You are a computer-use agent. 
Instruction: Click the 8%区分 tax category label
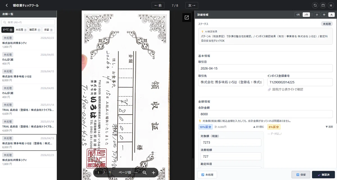(x=274, y=127)
